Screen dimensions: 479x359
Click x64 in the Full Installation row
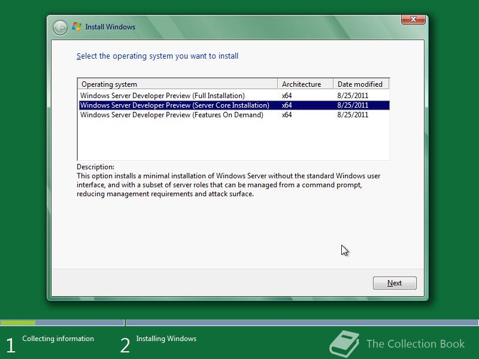pyautogui.click(x=287, y=96)
